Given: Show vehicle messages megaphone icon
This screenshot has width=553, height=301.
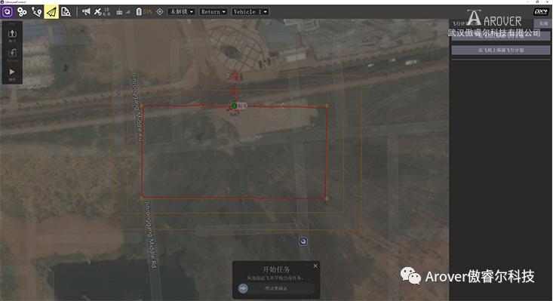Looking at the screenshot, I should coord(86,11).
